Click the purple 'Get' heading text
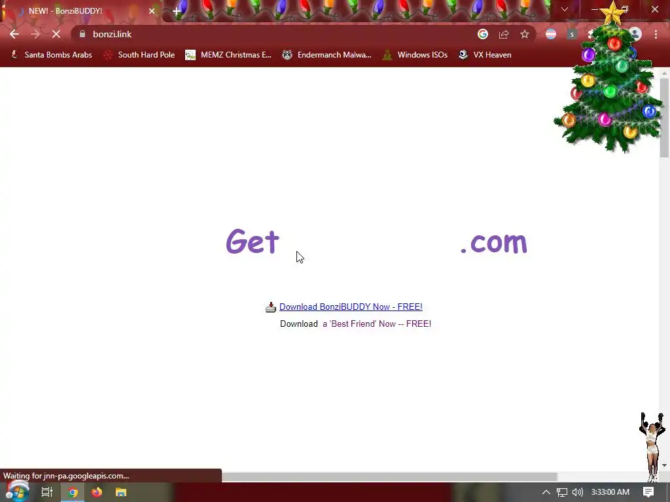 coord(253,241)
